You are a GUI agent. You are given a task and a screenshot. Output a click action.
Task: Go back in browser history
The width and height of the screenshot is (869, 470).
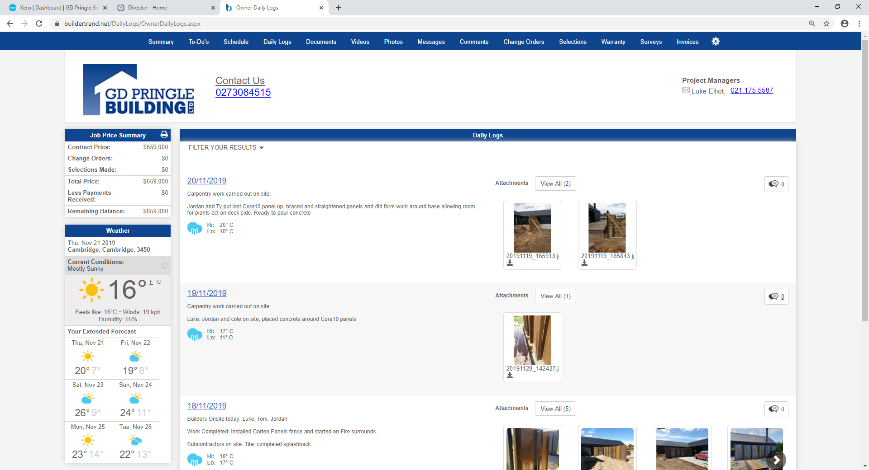point(10,23)
